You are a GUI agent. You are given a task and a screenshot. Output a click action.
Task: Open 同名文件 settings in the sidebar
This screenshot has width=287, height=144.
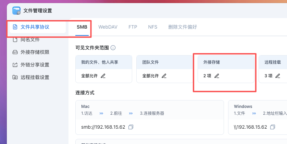pos(30,39)
